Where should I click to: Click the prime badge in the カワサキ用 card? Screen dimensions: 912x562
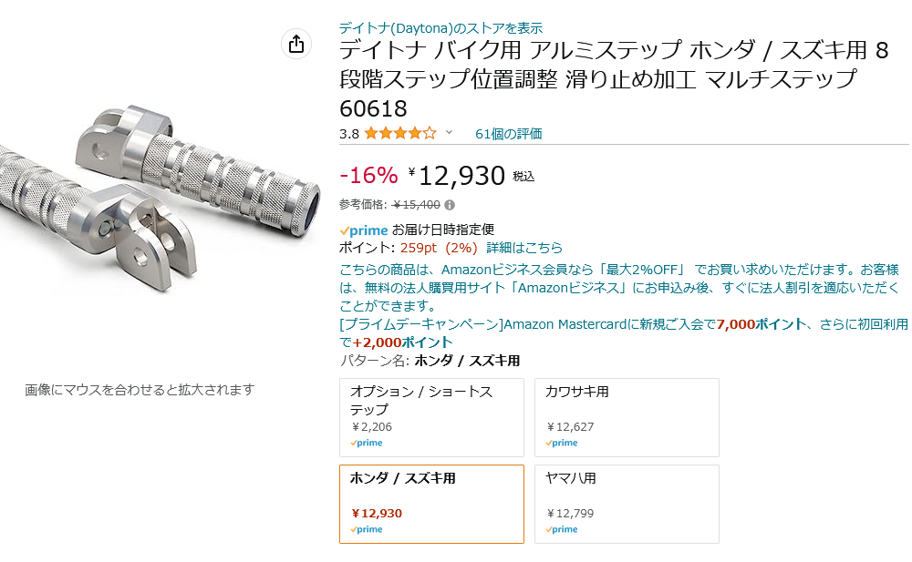click(563, 443)
